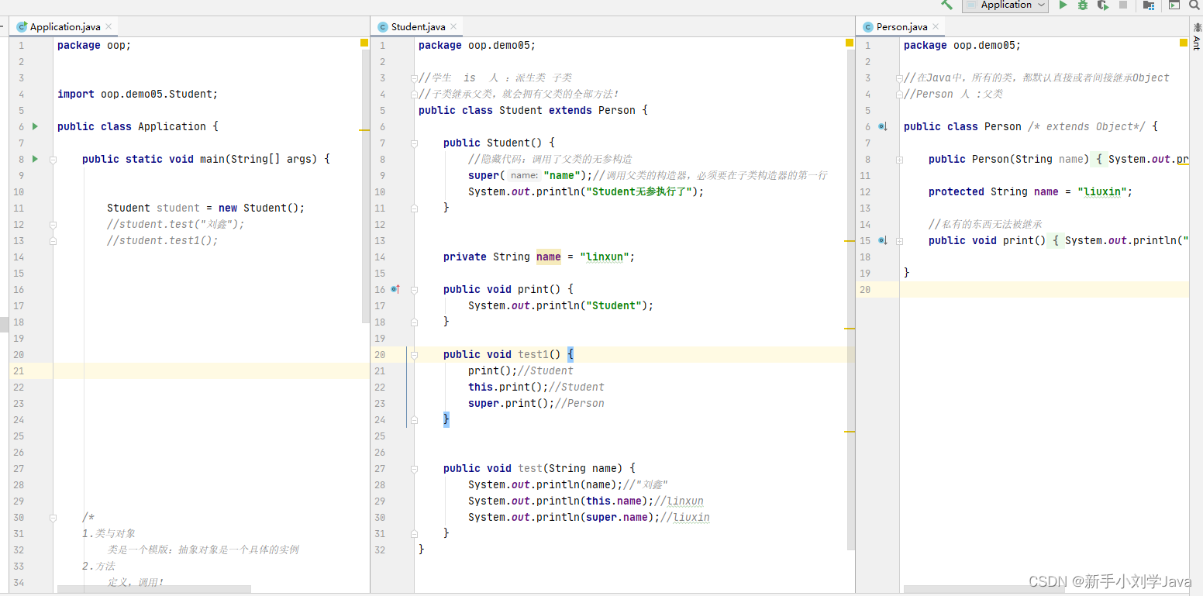This screenshot has height=596, width=1203.
Task: Run Application with coverage icon
Action: coord(1103,5)
